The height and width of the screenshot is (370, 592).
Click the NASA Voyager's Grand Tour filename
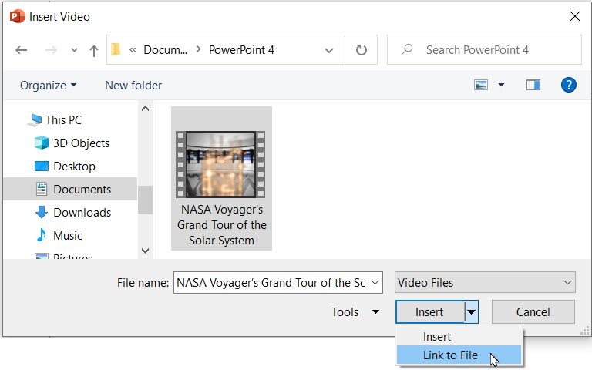click(x=222, y=225)
